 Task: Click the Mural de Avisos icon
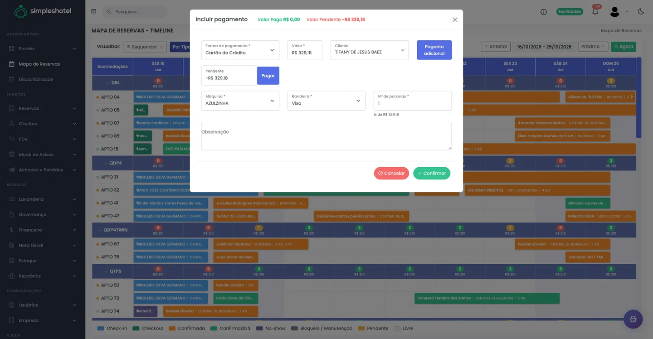[x=12, y=155]
